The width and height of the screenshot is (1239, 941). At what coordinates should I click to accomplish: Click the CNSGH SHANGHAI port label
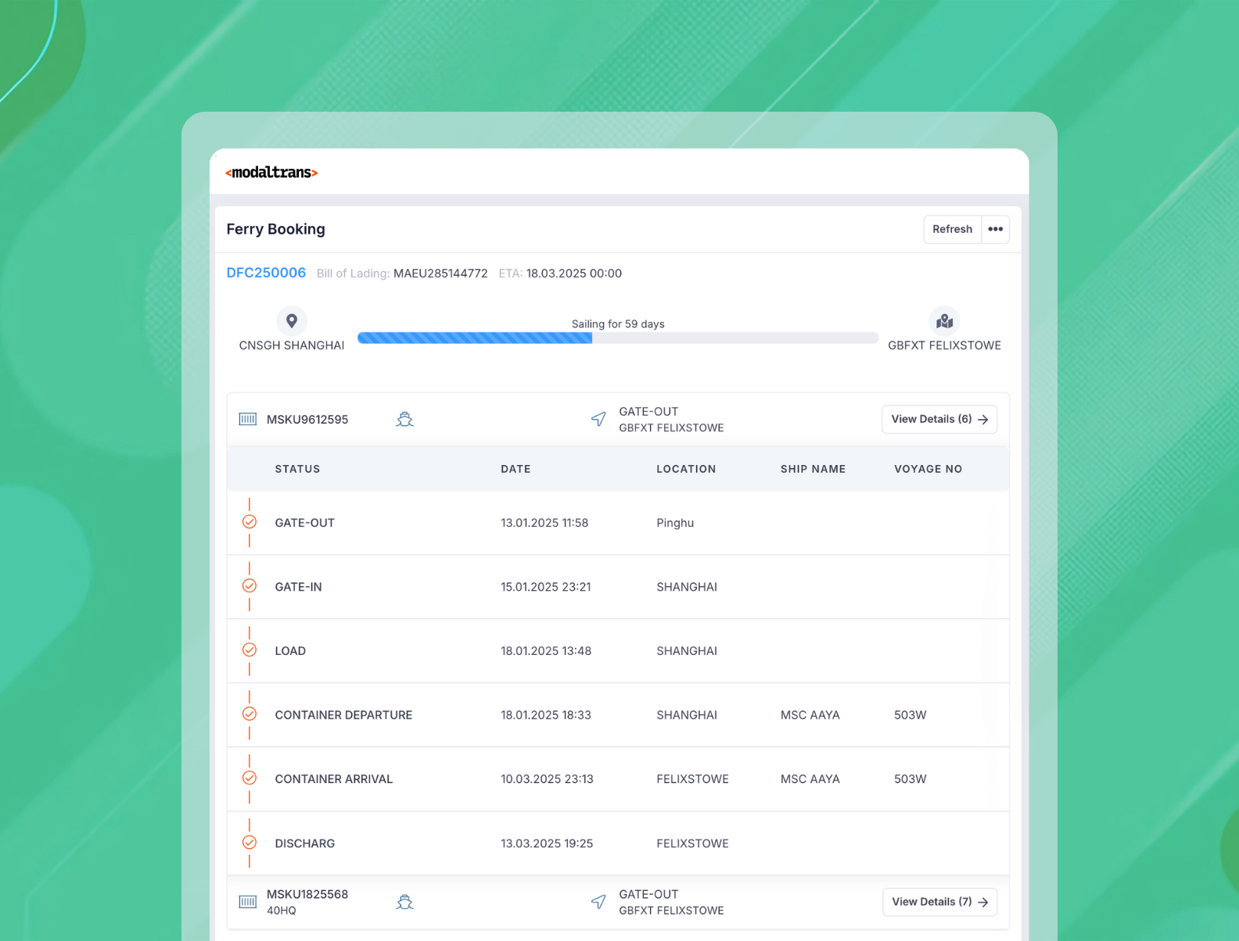(x=292, y=345)
